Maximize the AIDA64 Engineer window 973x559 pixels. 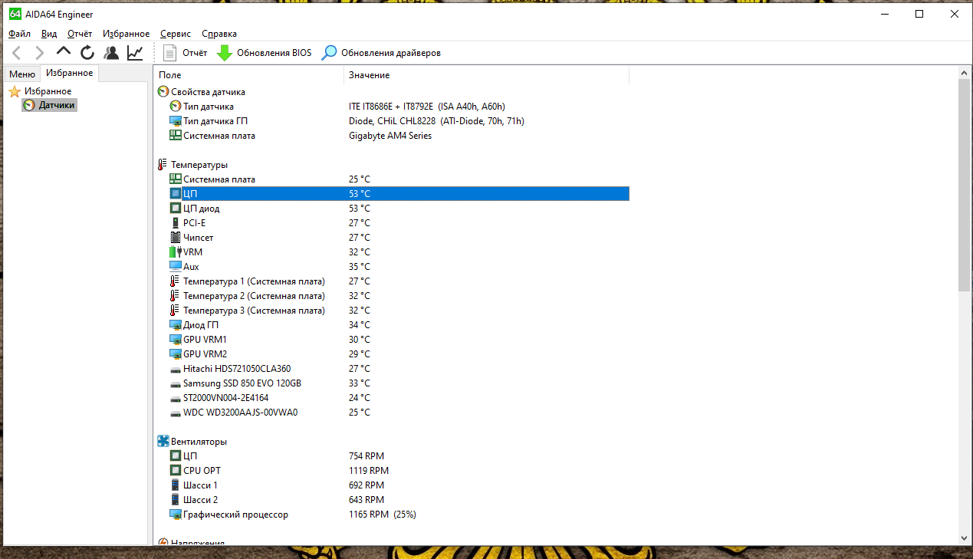click(919, 14)
